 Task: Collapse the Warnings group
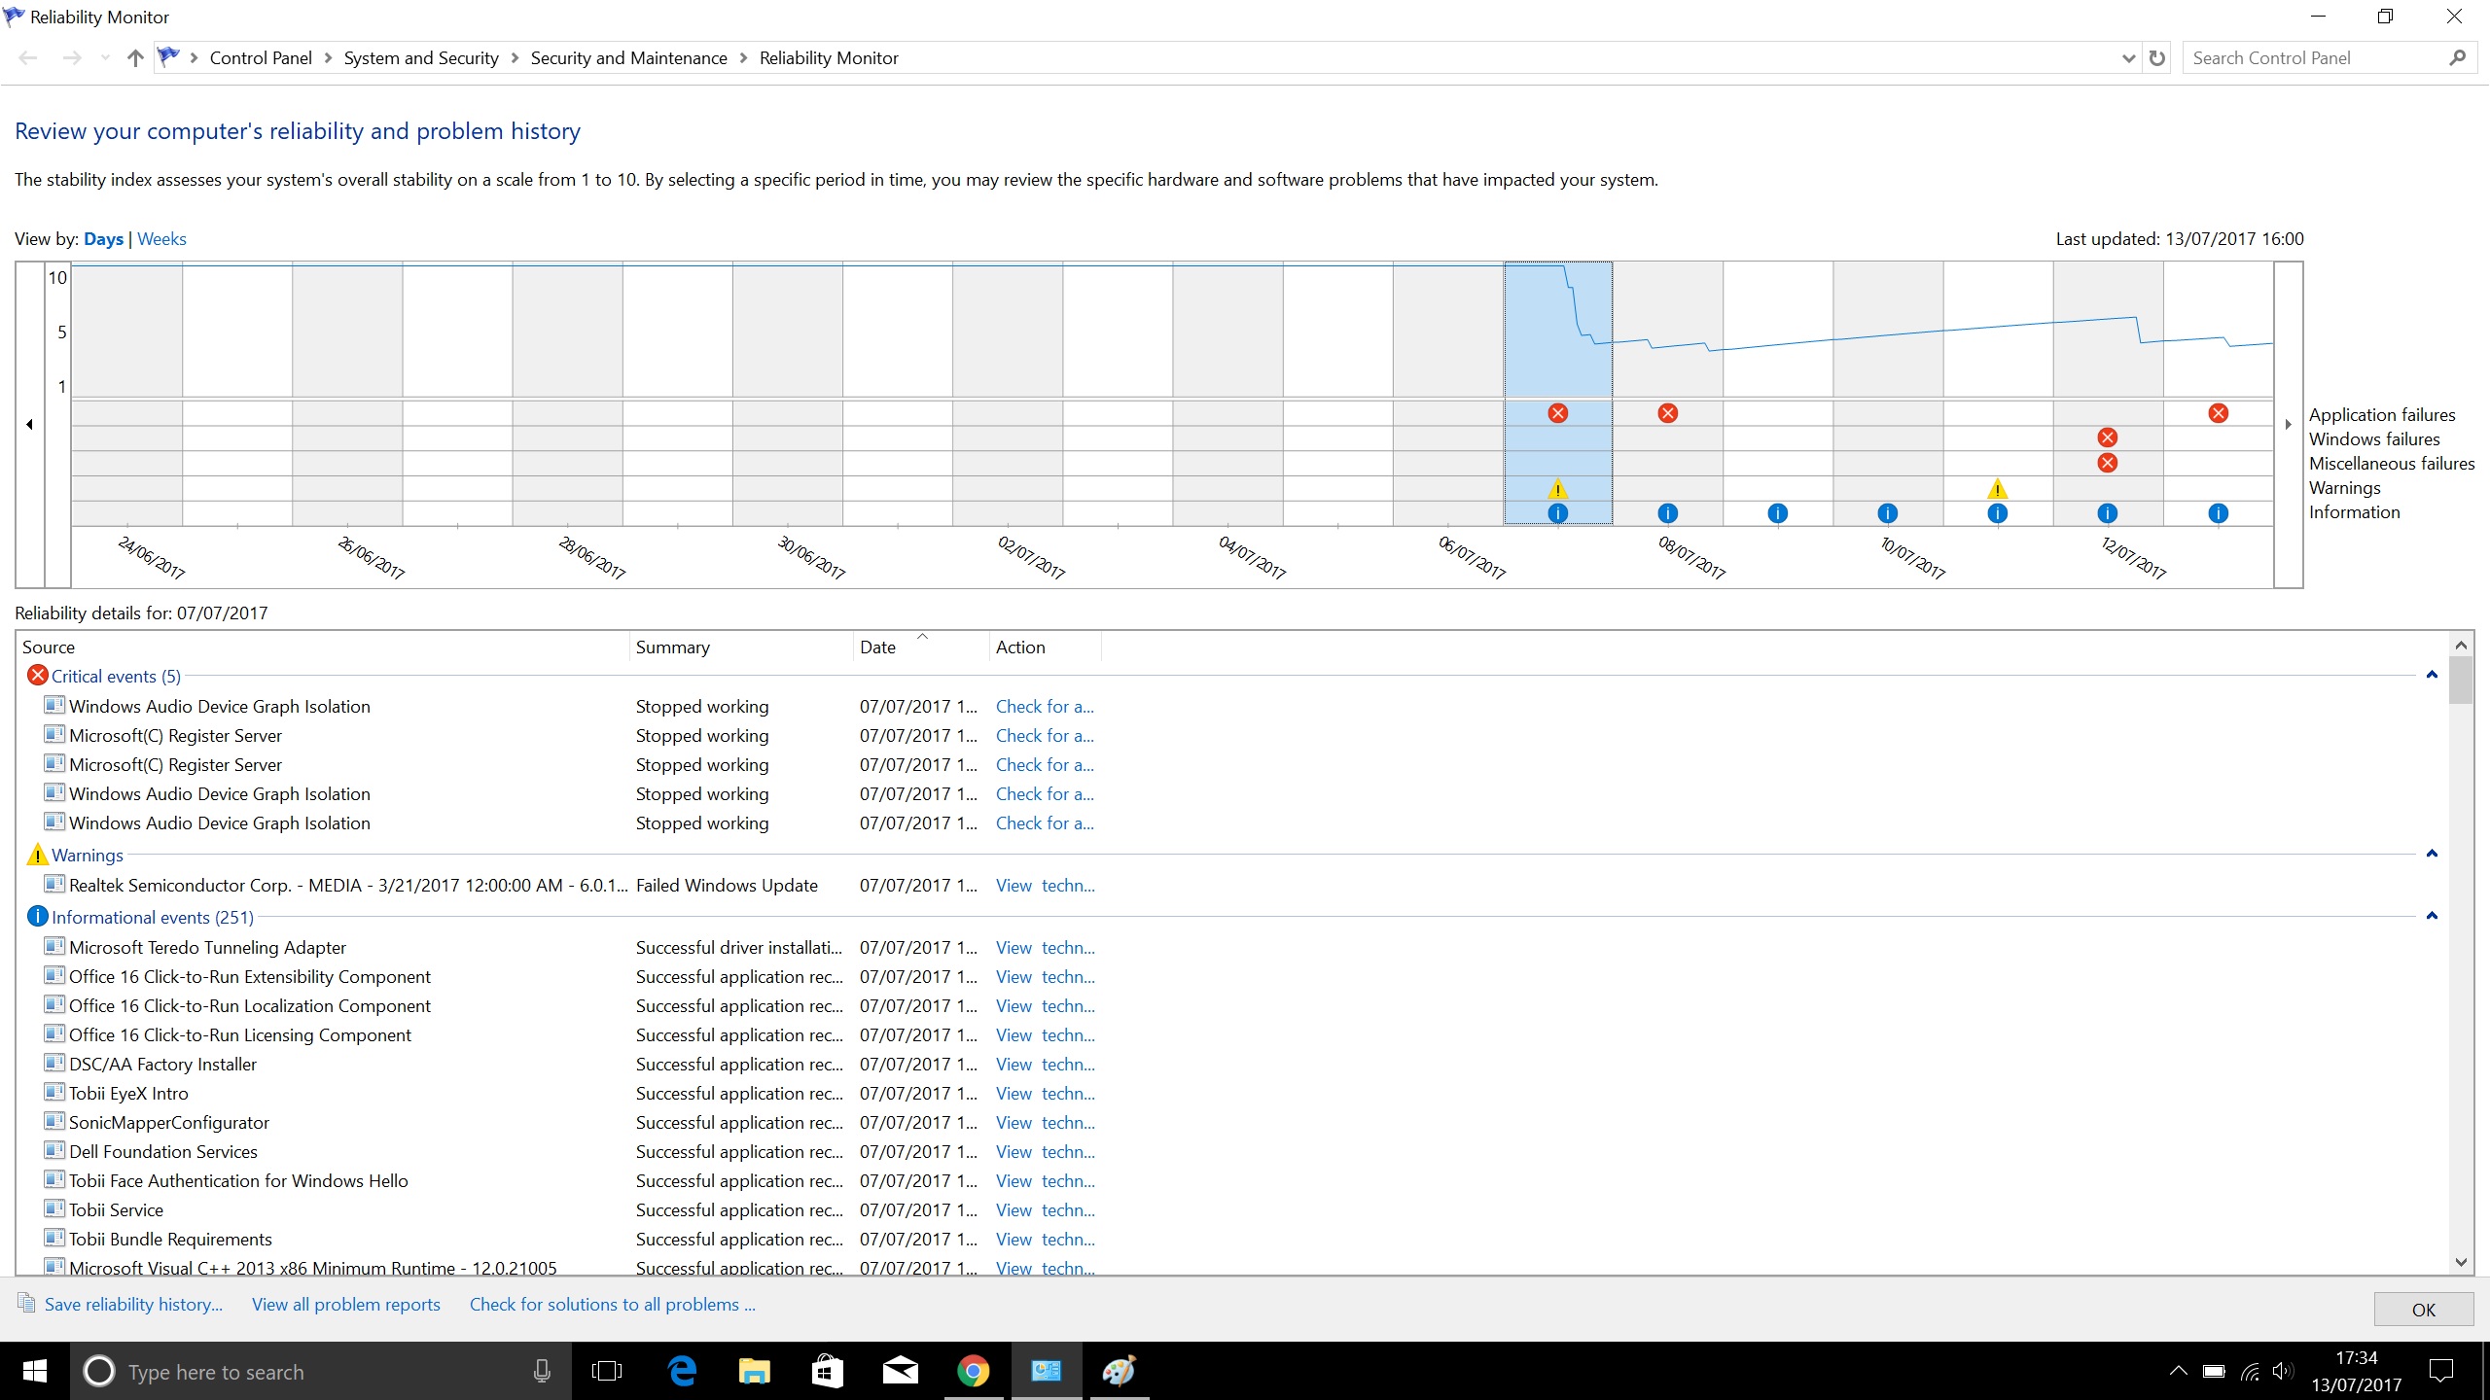(x=2432, y=854)
